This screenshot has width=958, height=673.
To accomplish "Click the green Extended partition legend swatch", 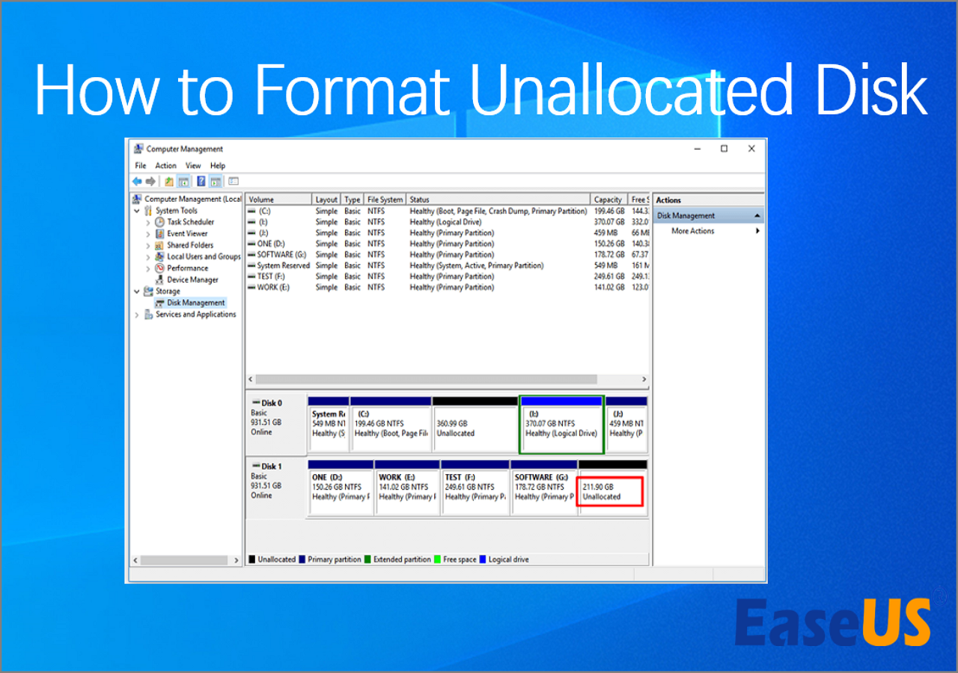I will [x=368, y=559].
